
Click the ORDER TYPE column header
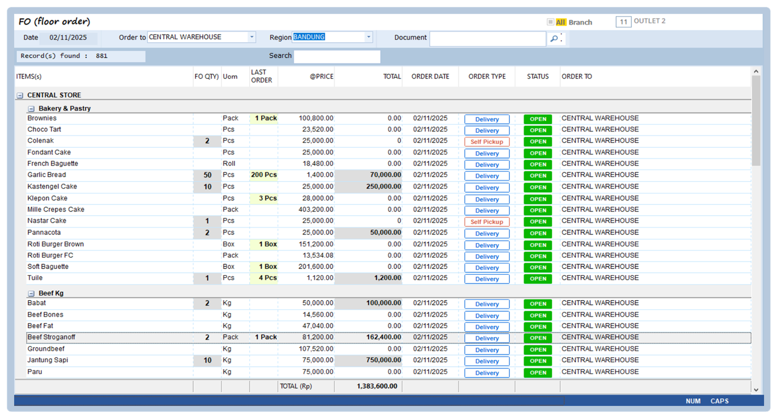coord(487,77)
